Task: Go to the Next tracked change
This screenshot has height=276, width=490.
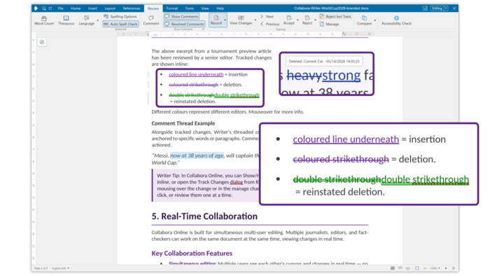Action: pos(267,17)
